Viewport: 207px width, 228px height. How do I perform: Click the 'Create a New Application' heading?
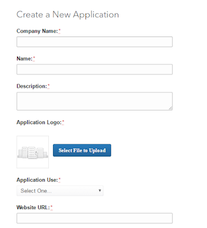68,15
